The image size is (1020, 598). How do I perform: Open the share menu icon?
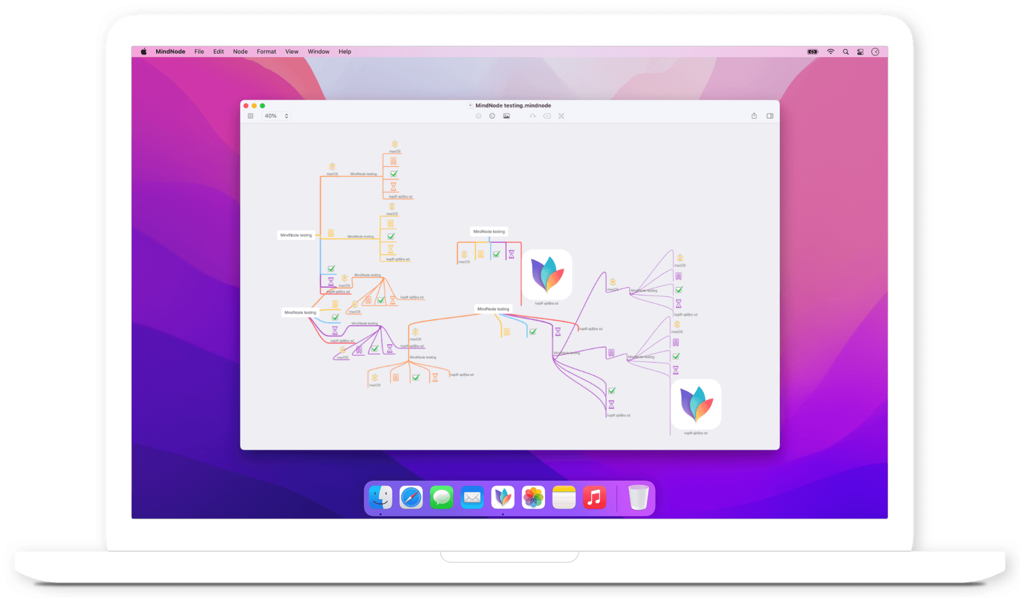[754, 116]
